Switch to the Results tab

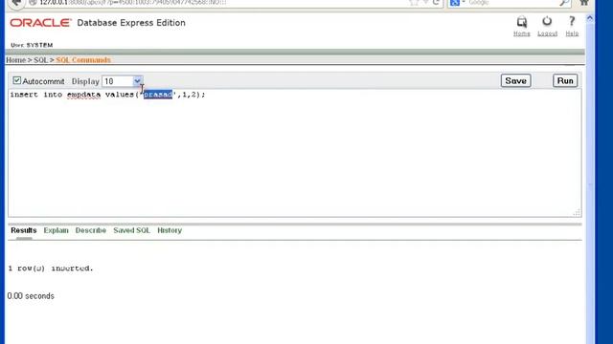pyautogui.click(x=23, y=230)
